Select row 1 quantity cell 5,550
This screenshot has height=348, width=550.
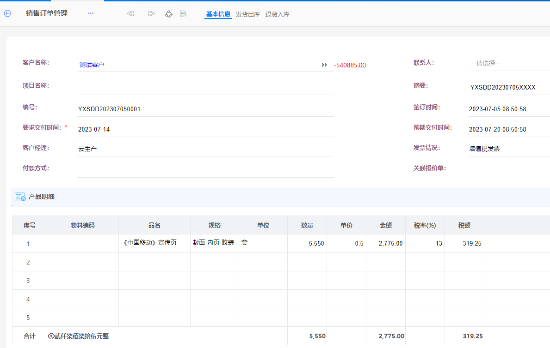tap(307, 243)
